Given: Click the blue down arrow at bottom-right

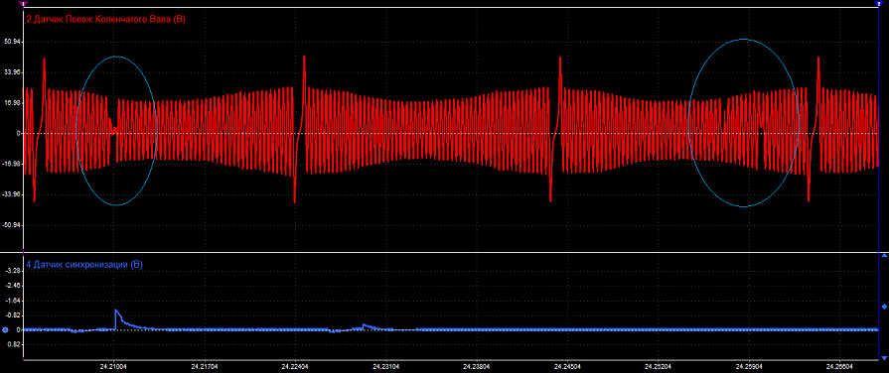Looking at the screenshot, I should pos(883,358).
